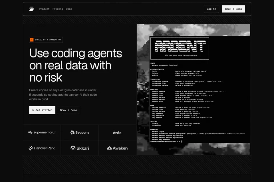Click the ordo logo
Viewport: 274px width, 182px height.
point(117,132)
